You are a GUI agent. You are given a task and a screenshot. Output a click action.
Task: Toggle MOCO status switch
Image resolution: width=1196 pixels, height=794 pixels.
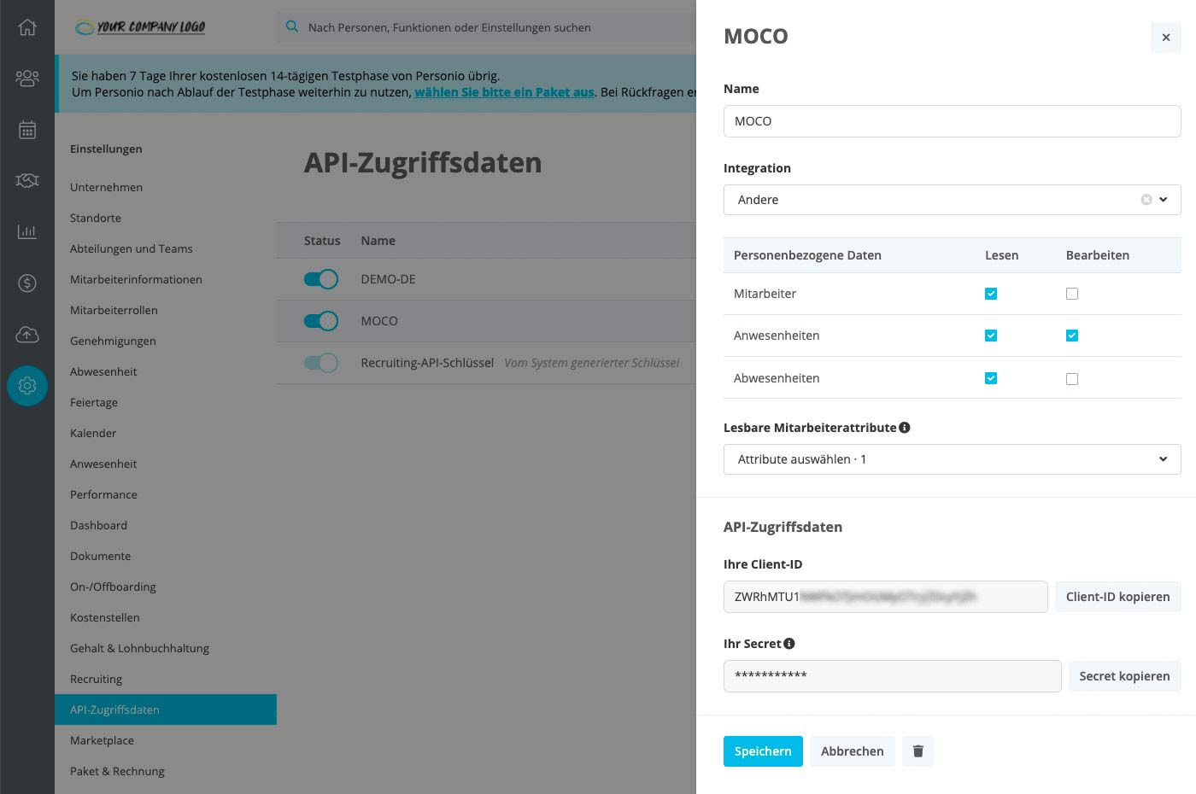[x=321, y=321]
